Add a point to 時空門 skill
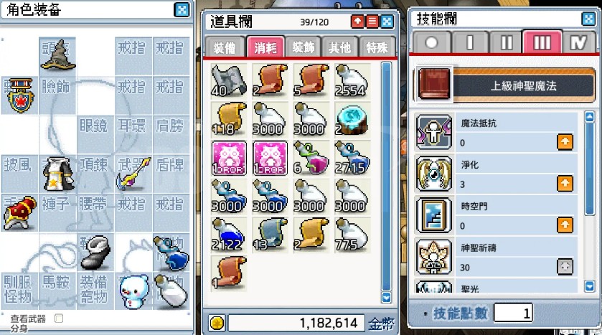The image size is (602, 335). (565, 225)
